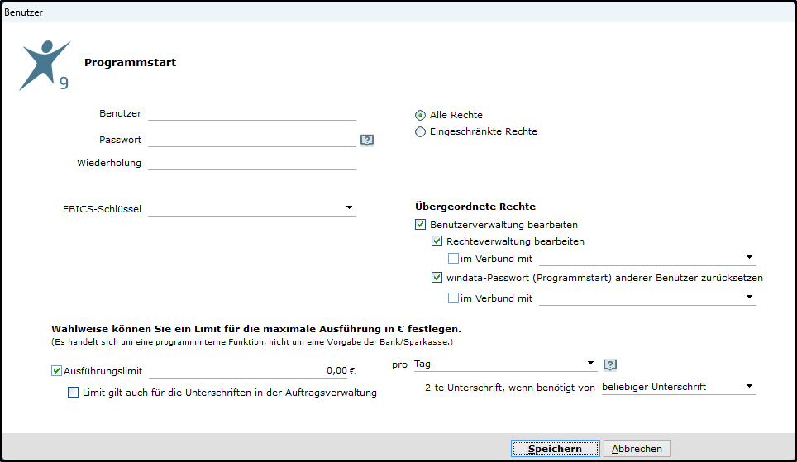
Task: Focus the Benutzer input field
Action: click(252, 113)
